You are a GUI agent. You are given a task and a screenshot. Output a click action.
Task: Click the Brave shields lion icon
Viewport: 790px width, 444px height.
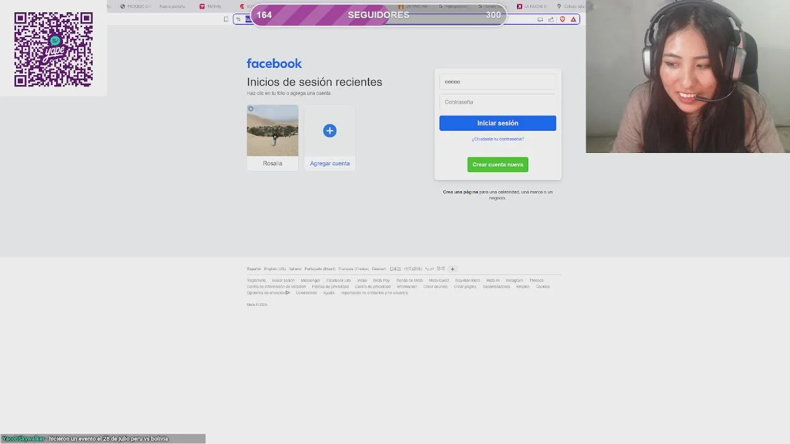(562, 20)
